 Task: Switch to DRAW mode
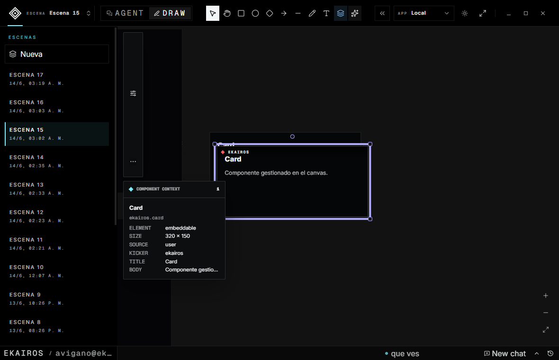(x=170, y=13)
